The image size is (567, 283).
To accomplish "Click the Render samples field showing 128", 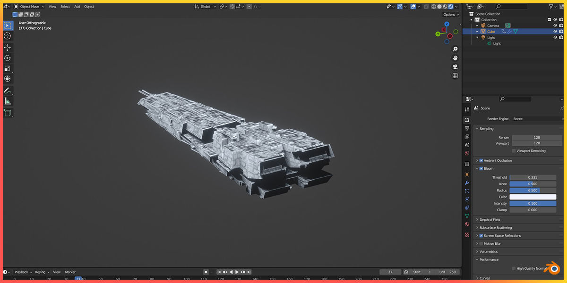I will [537, 137].
